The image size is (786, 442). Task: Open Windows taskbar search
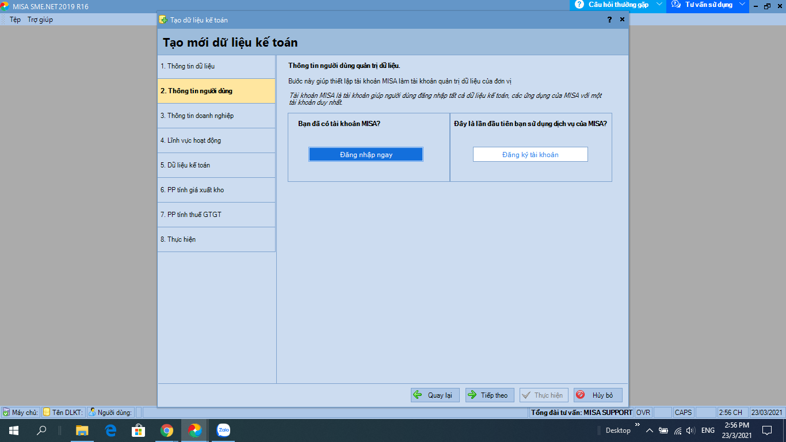pos(41,430)
